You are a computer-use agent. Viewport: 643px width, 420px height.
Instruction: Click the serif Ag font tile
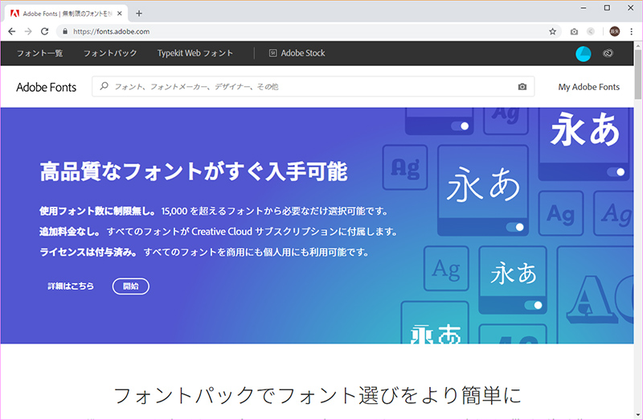coord(446,269)
